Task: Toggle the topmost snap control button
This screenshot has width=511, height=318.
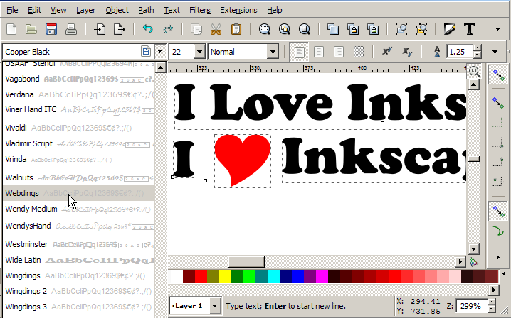Action: coord(498,75)
